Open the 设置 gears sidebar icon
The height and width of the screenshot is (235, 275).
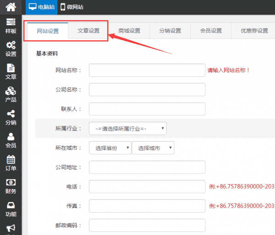coord(11,49)
